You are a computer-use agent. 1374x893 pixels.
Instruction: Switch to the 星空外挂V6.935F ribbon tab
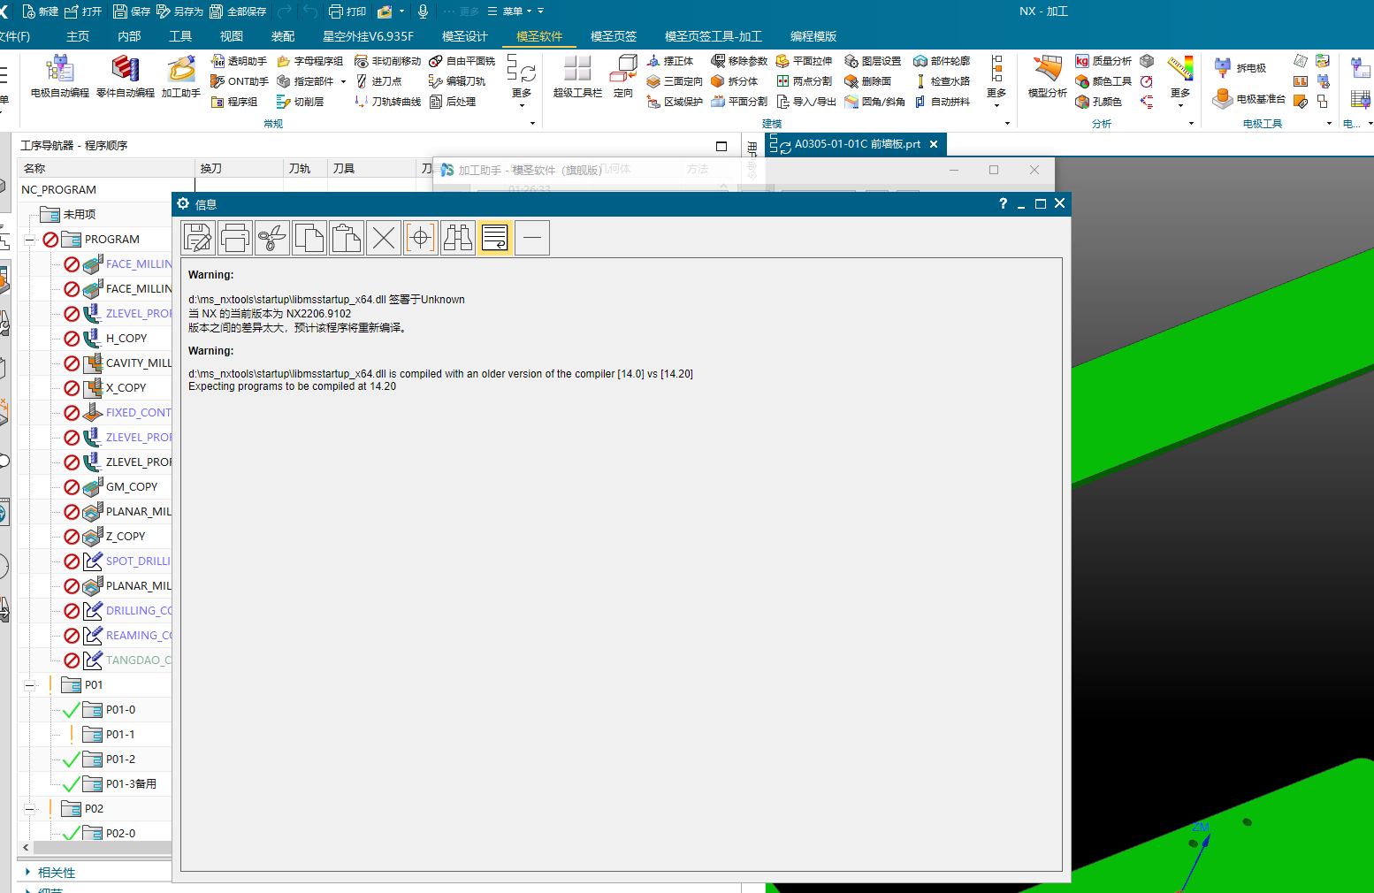click(x=368, y=36)
